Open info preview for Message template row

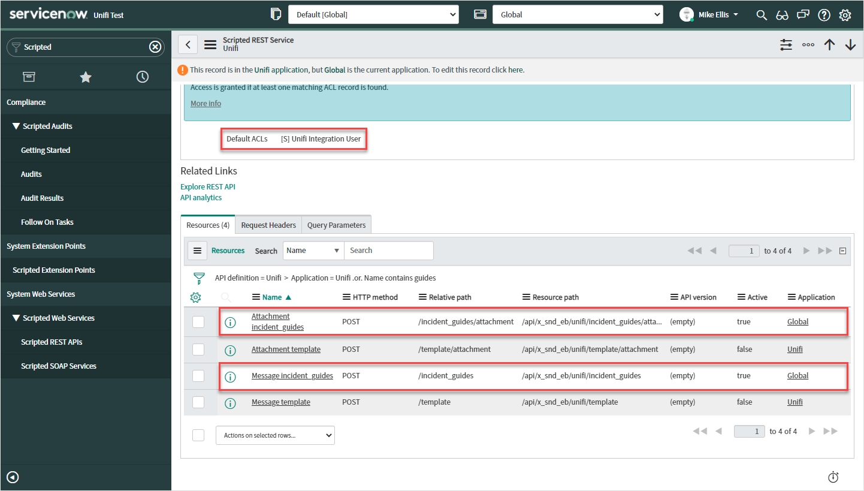230,403
